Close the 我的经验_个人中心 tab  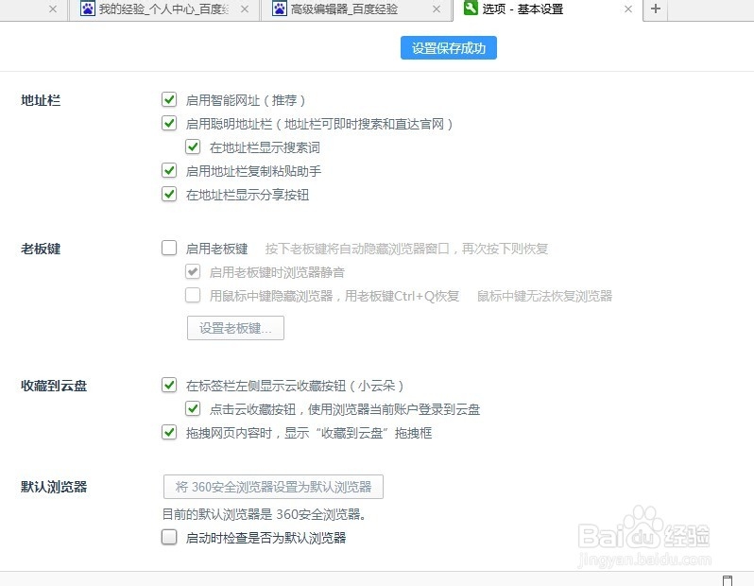245,9
